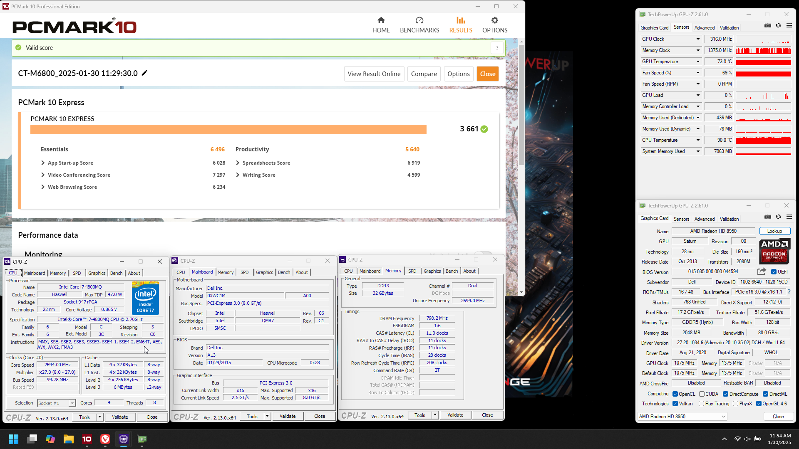Click the AMD Radeon Graphics logo
The width and height of the screenshot is (799, 449).
pyautogui.click(x=774, y=252)
